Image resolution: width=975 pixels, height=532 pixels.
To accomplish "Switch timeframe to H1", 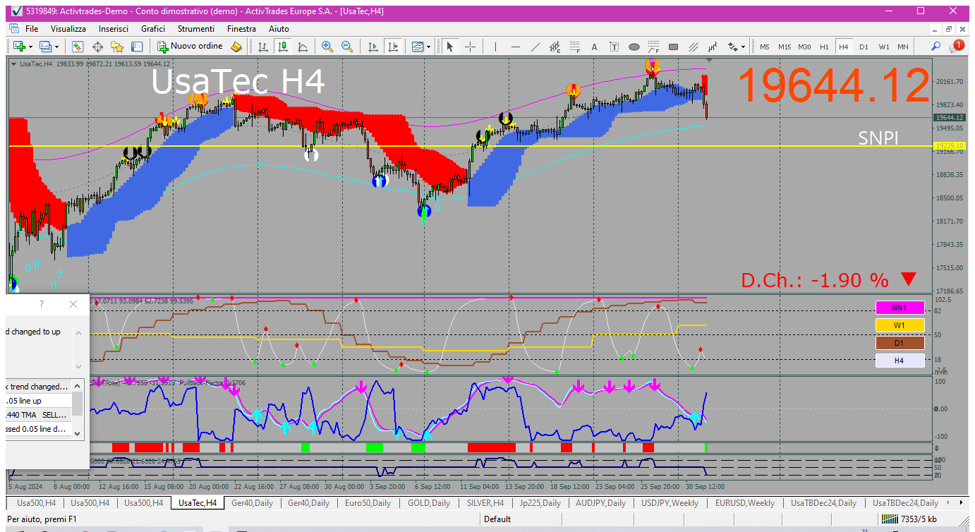I will pos(824,47).
